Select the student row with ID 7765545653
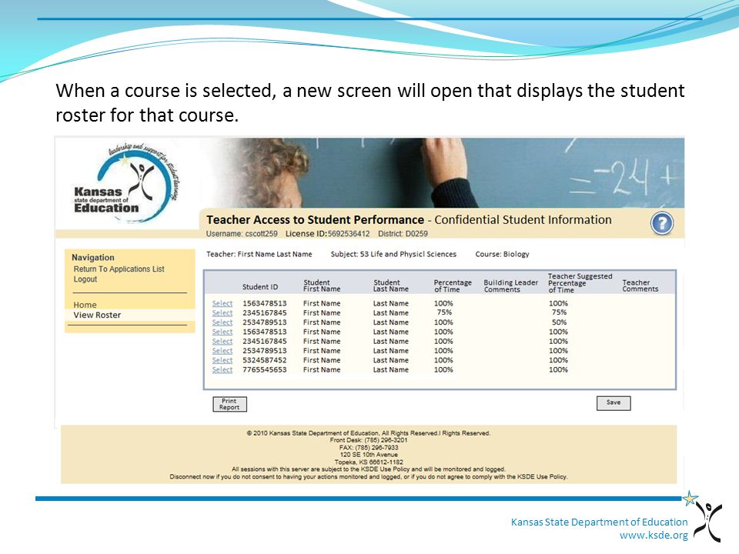The image size is (739, 554). pyautogui.click(x=222, y=370)
